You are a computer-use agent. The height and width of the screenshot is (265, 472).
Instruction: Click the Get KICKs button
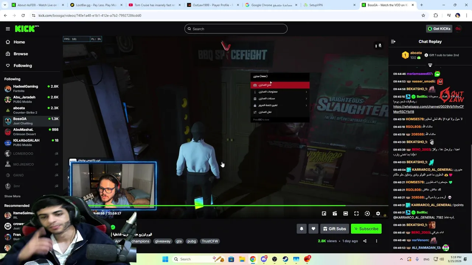click(439, 29)
